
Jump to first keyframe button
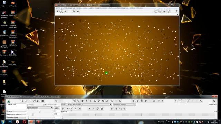point(63,109)
